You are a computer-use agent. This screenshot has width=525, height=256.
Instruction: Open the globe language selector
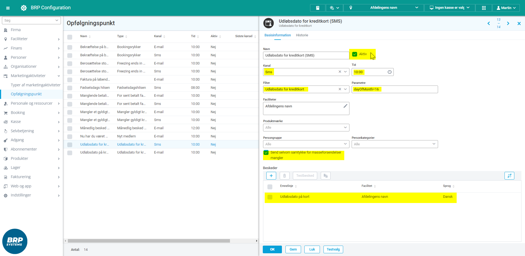click(334, 8)
